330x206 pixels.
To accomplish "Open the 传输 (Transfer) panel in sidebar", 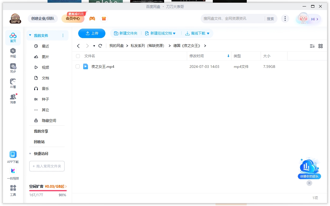I will (x=13, y=53).
